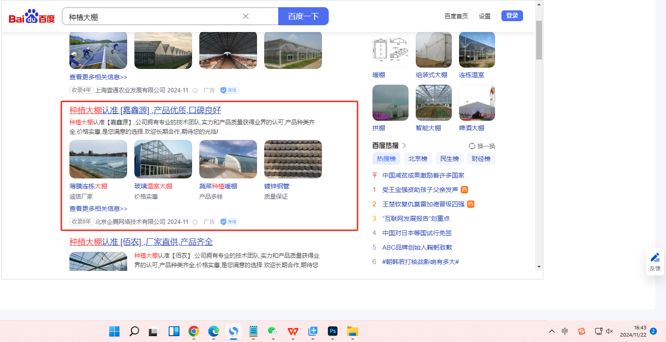The image size is (666, 342).
Task: Open the 反馈 feedback widget
Action: coord(655,262)
